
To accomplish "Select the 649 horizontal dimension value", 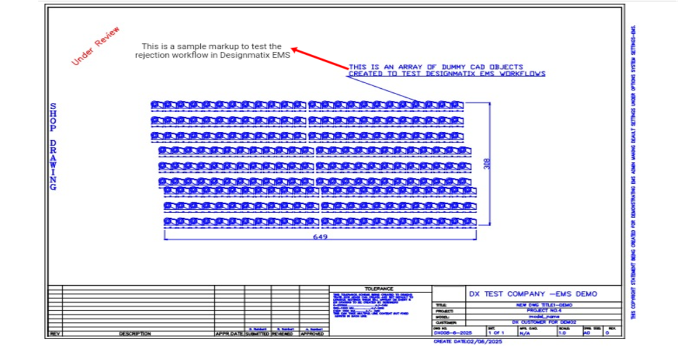I will (x=320, y=237).
